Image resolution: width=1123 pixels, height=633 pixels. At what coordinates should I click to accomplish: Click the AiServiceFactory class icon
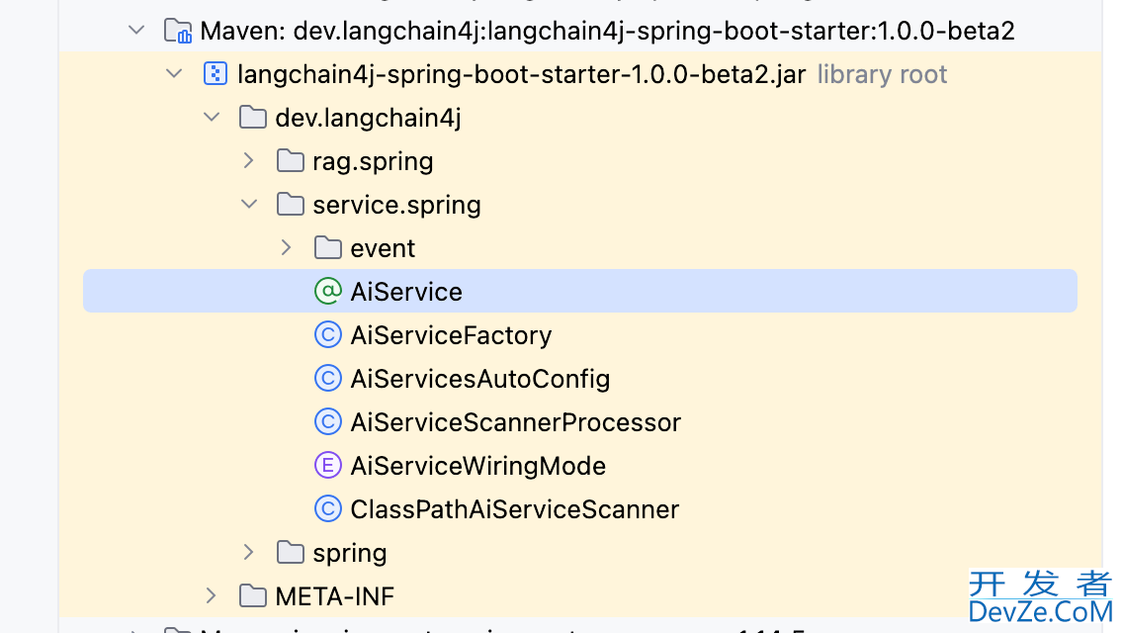click(x=328, y=334)
